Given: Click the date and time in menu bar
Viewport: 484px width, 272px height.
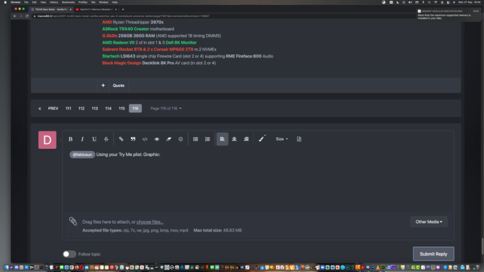Looking at the screenshot, I should (x=469, y=2).
